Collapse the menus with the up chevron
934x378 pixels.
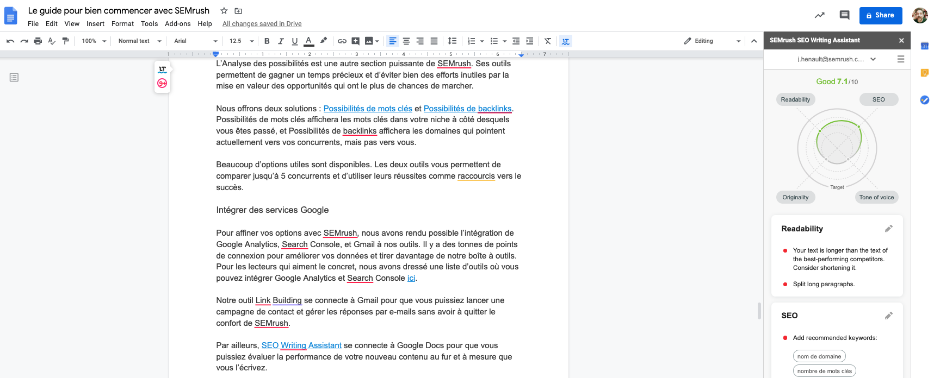point(754,41)
